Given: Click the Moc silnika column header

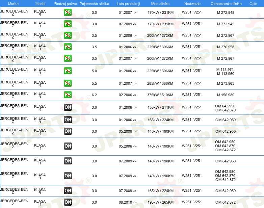Looking at the screenshot, I should click(x=160, y=4).
